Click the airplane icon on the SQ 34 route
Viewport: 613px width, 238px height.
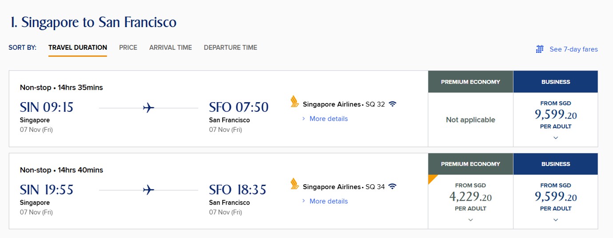pos(149,190)
